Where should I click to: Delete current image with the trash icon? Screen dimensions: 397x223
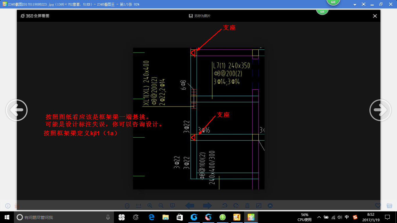pyautogui.click(x=247, y=206)
